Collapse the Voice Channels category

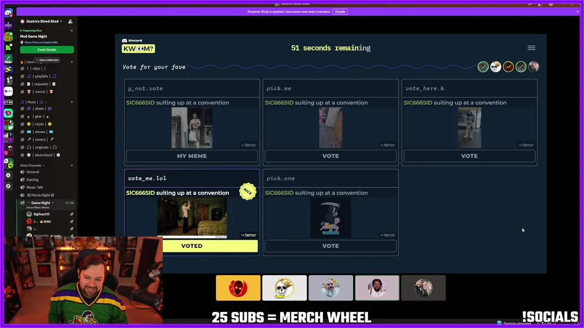click(x=32, y=165)
